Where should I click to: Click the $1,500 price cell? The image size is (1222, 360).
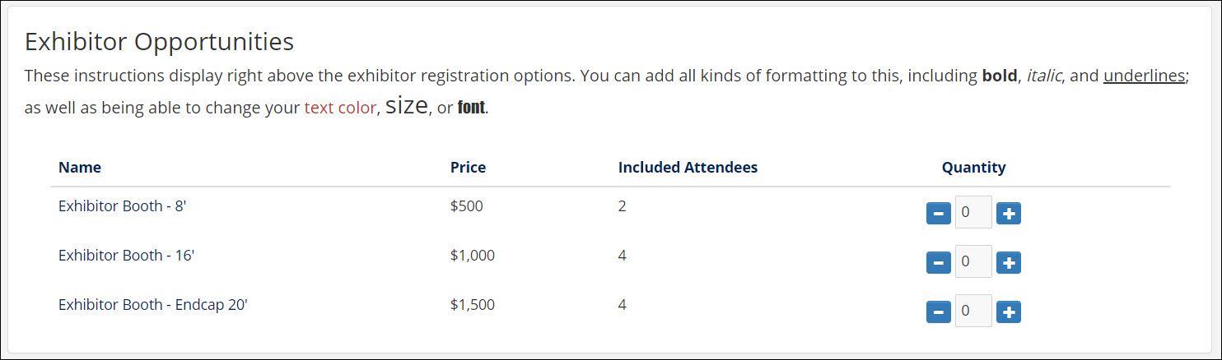click(473, 305)
